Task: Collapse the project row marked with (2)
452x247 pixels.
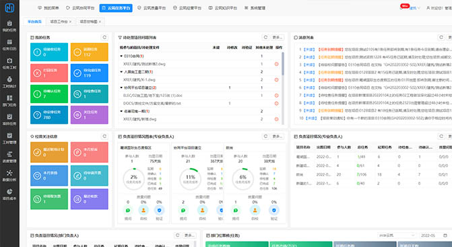Action: click(121, 87)
